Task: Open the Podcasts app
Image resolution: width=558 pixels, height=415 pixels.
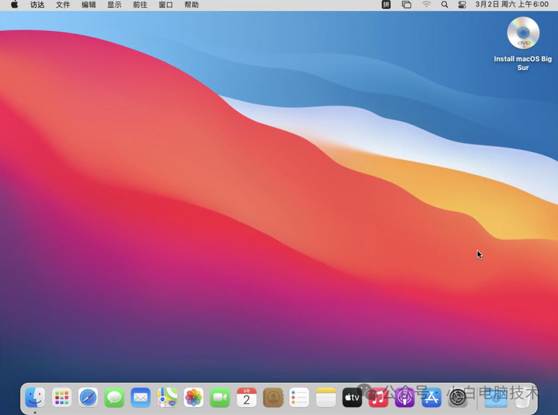Action: click(x=405, y=397)
